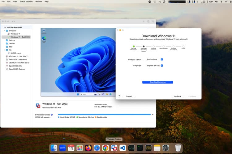
Task: Click the VM Library settings wrench icon
Action: pyautogui.click(x=153, y=22)
